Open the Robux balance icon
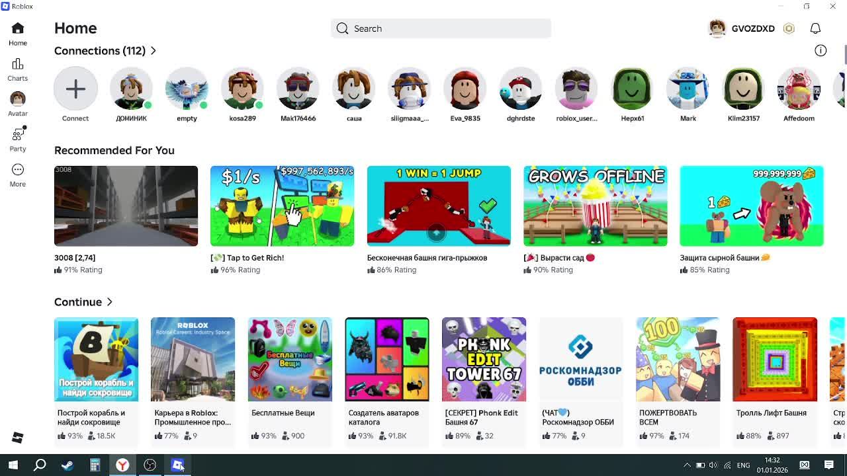 pos(789,28)
